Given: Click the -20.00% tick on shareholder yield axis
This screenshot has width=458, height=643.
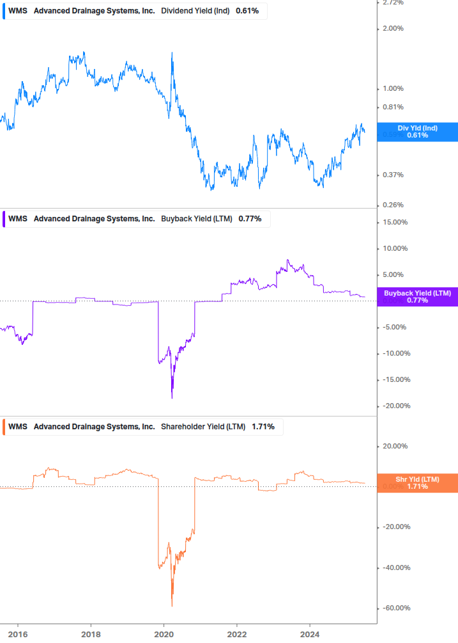Looking at the screenshot, I should [x=396, y=527].
